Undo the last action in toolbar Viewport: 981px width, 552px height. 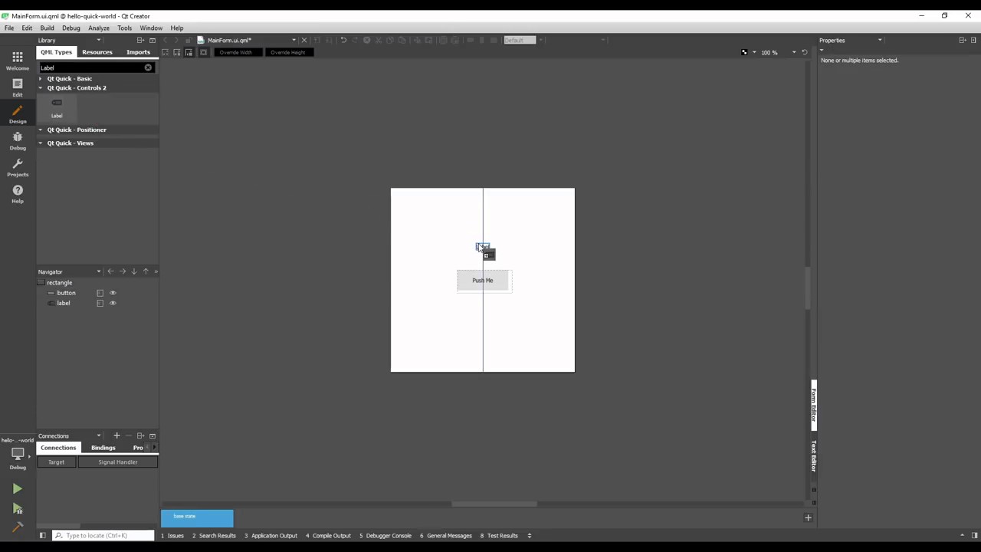point(343,40)
